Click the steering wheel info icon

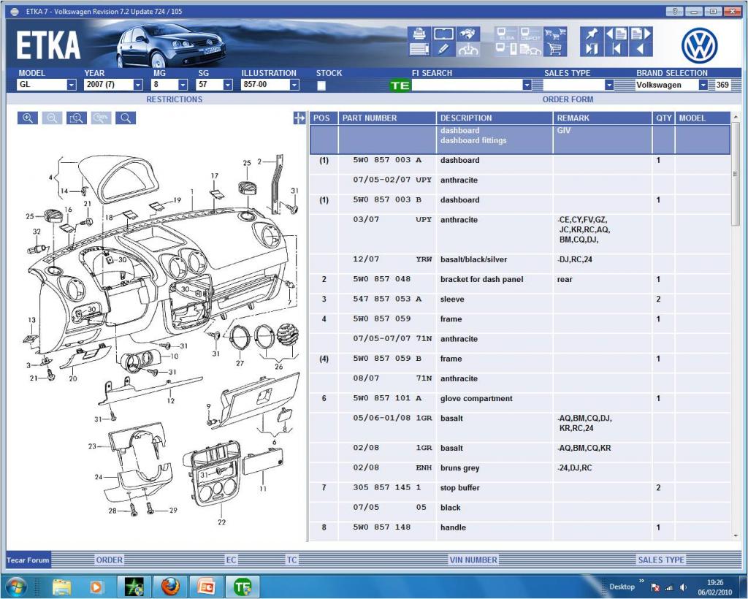click(468, 49)
